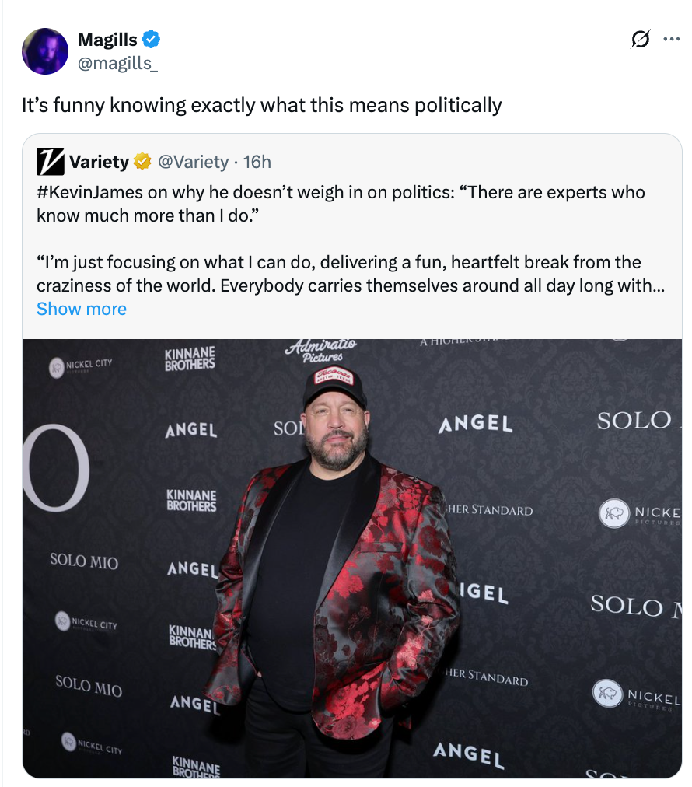Open the Variety display name link
Viewport: 692px width, 787px height.
point(99,162)
